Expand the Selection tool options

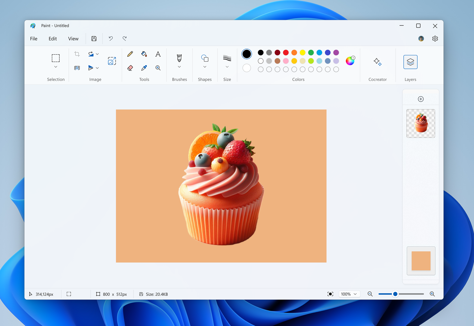pyautogui.click(x=56, y=66)
